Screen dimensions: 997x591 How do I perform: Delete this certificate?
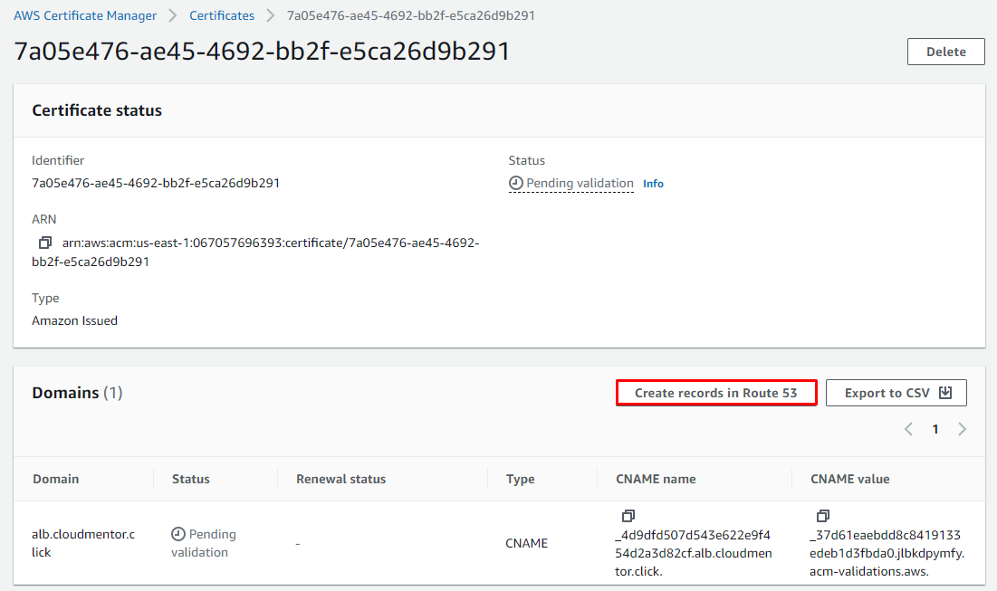[x=945, y=52]
